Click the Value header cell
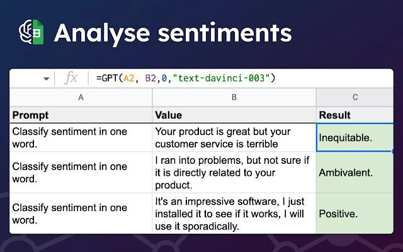403x252 pixels. point(234,115)
